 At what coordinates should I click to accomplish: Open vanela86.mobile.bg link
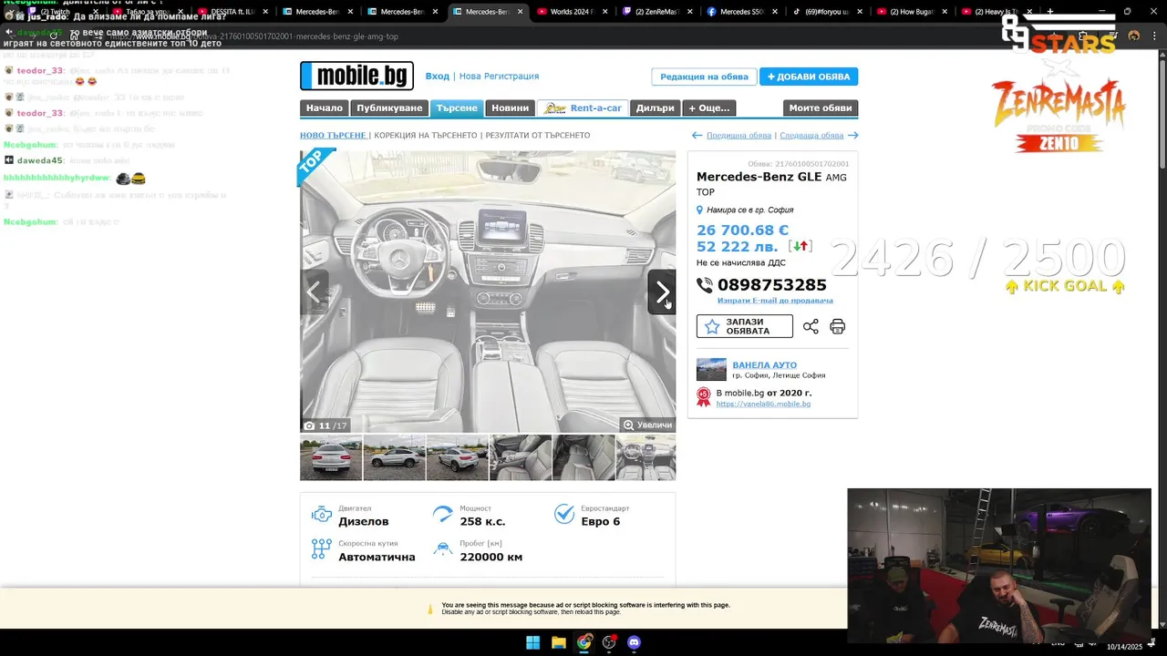763,404
